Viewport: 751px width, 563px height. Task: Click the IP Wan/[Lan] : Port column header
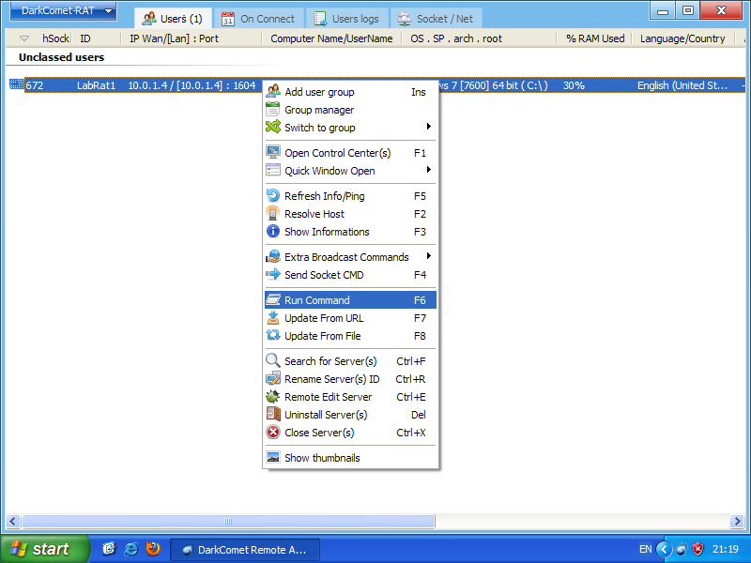(x=174, y=38)
